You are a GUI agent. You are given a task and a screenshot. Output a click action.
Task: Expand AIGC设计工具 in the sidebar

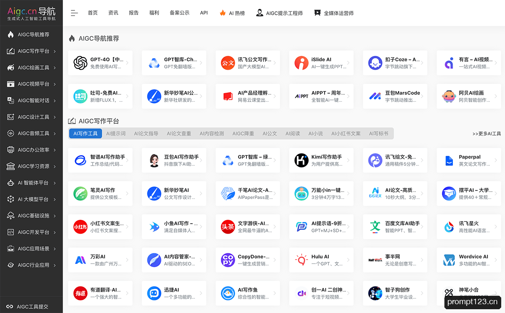[x=31, y=117]
